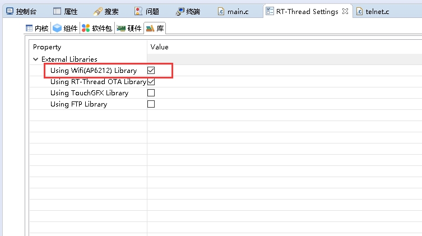Select the Using TouchGFX Library row label

(89, 93)
